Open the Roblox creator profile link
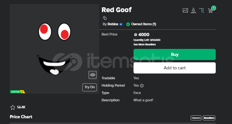Screen dimensions: 232x124 [113, 24]
